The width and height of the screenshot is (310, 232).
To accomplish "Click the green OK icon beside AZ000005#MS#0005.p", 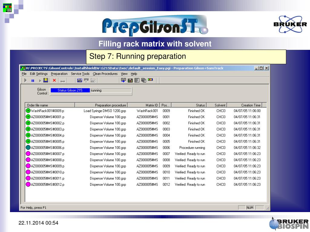I will (x=28, y=141).
